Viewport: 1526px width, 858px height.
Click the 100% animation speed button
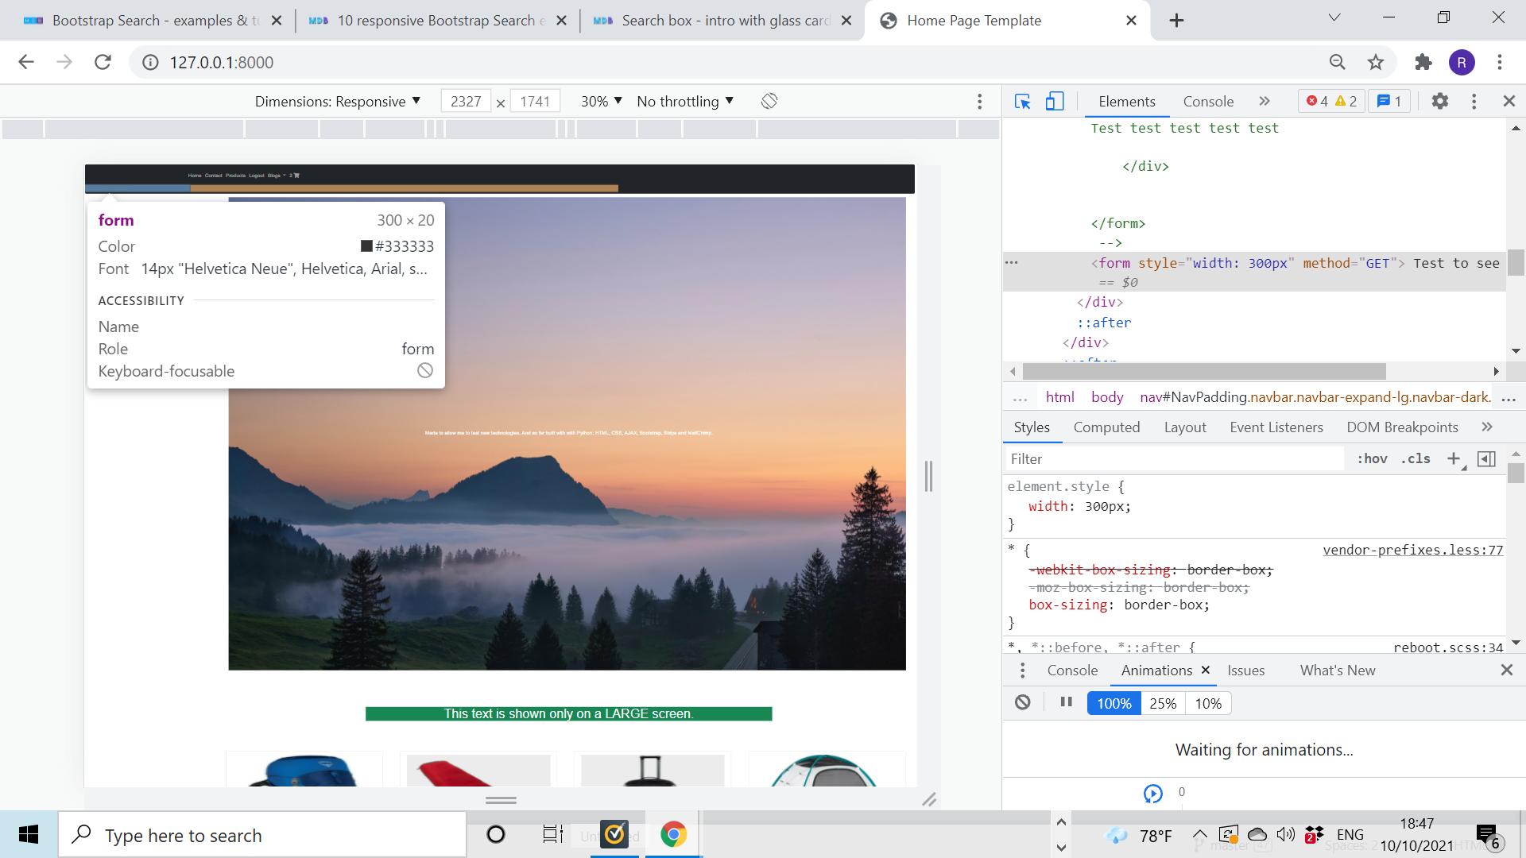pyautogui.click(x=1113, y=703)
